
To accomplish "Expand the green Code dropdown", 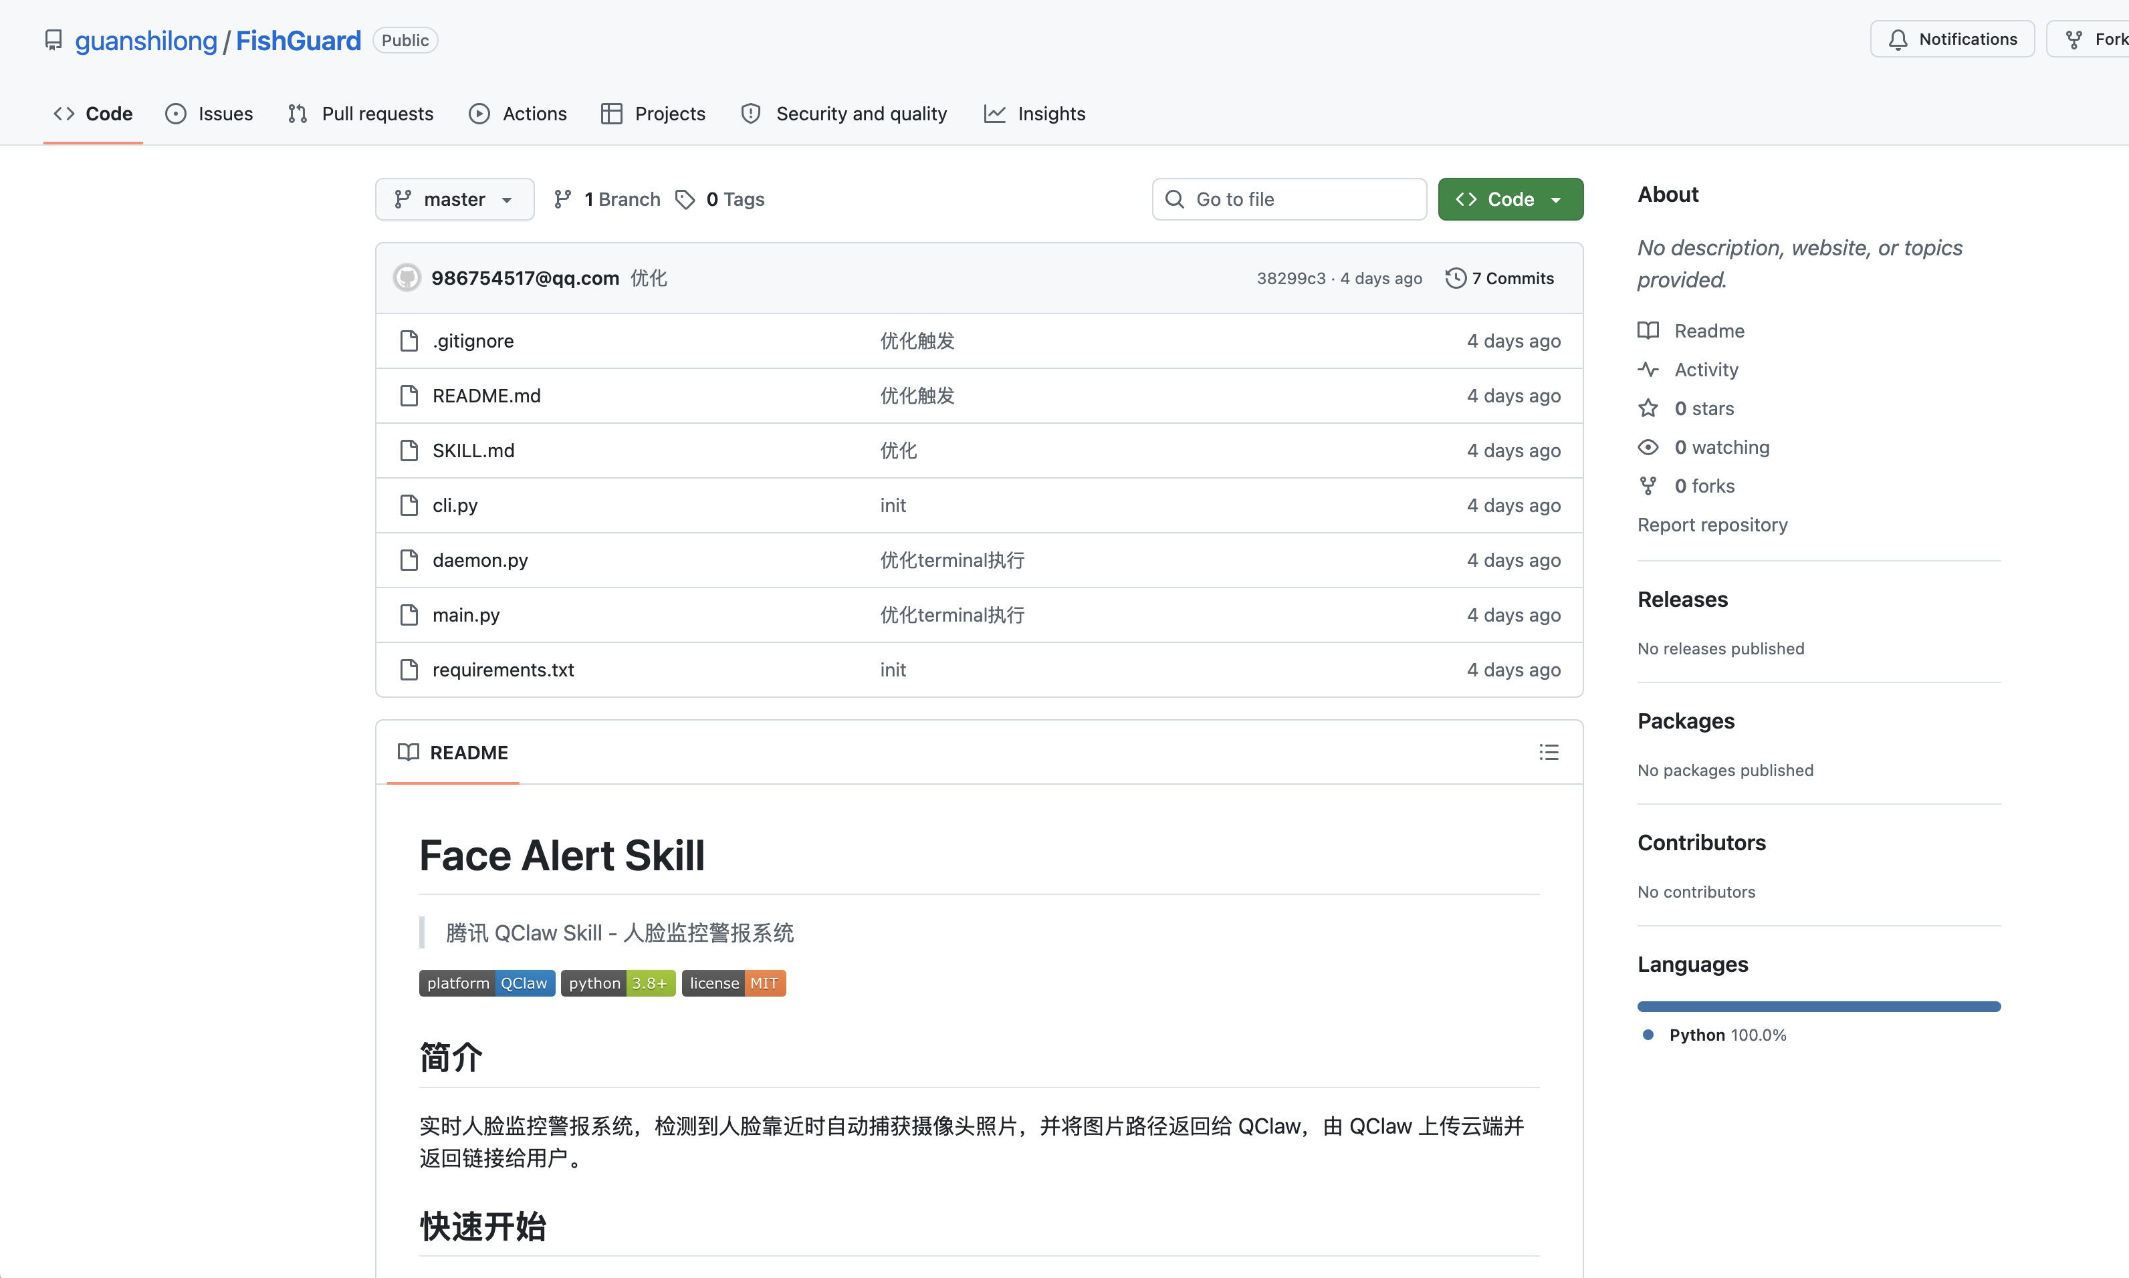I will [x=1510, y=200].
